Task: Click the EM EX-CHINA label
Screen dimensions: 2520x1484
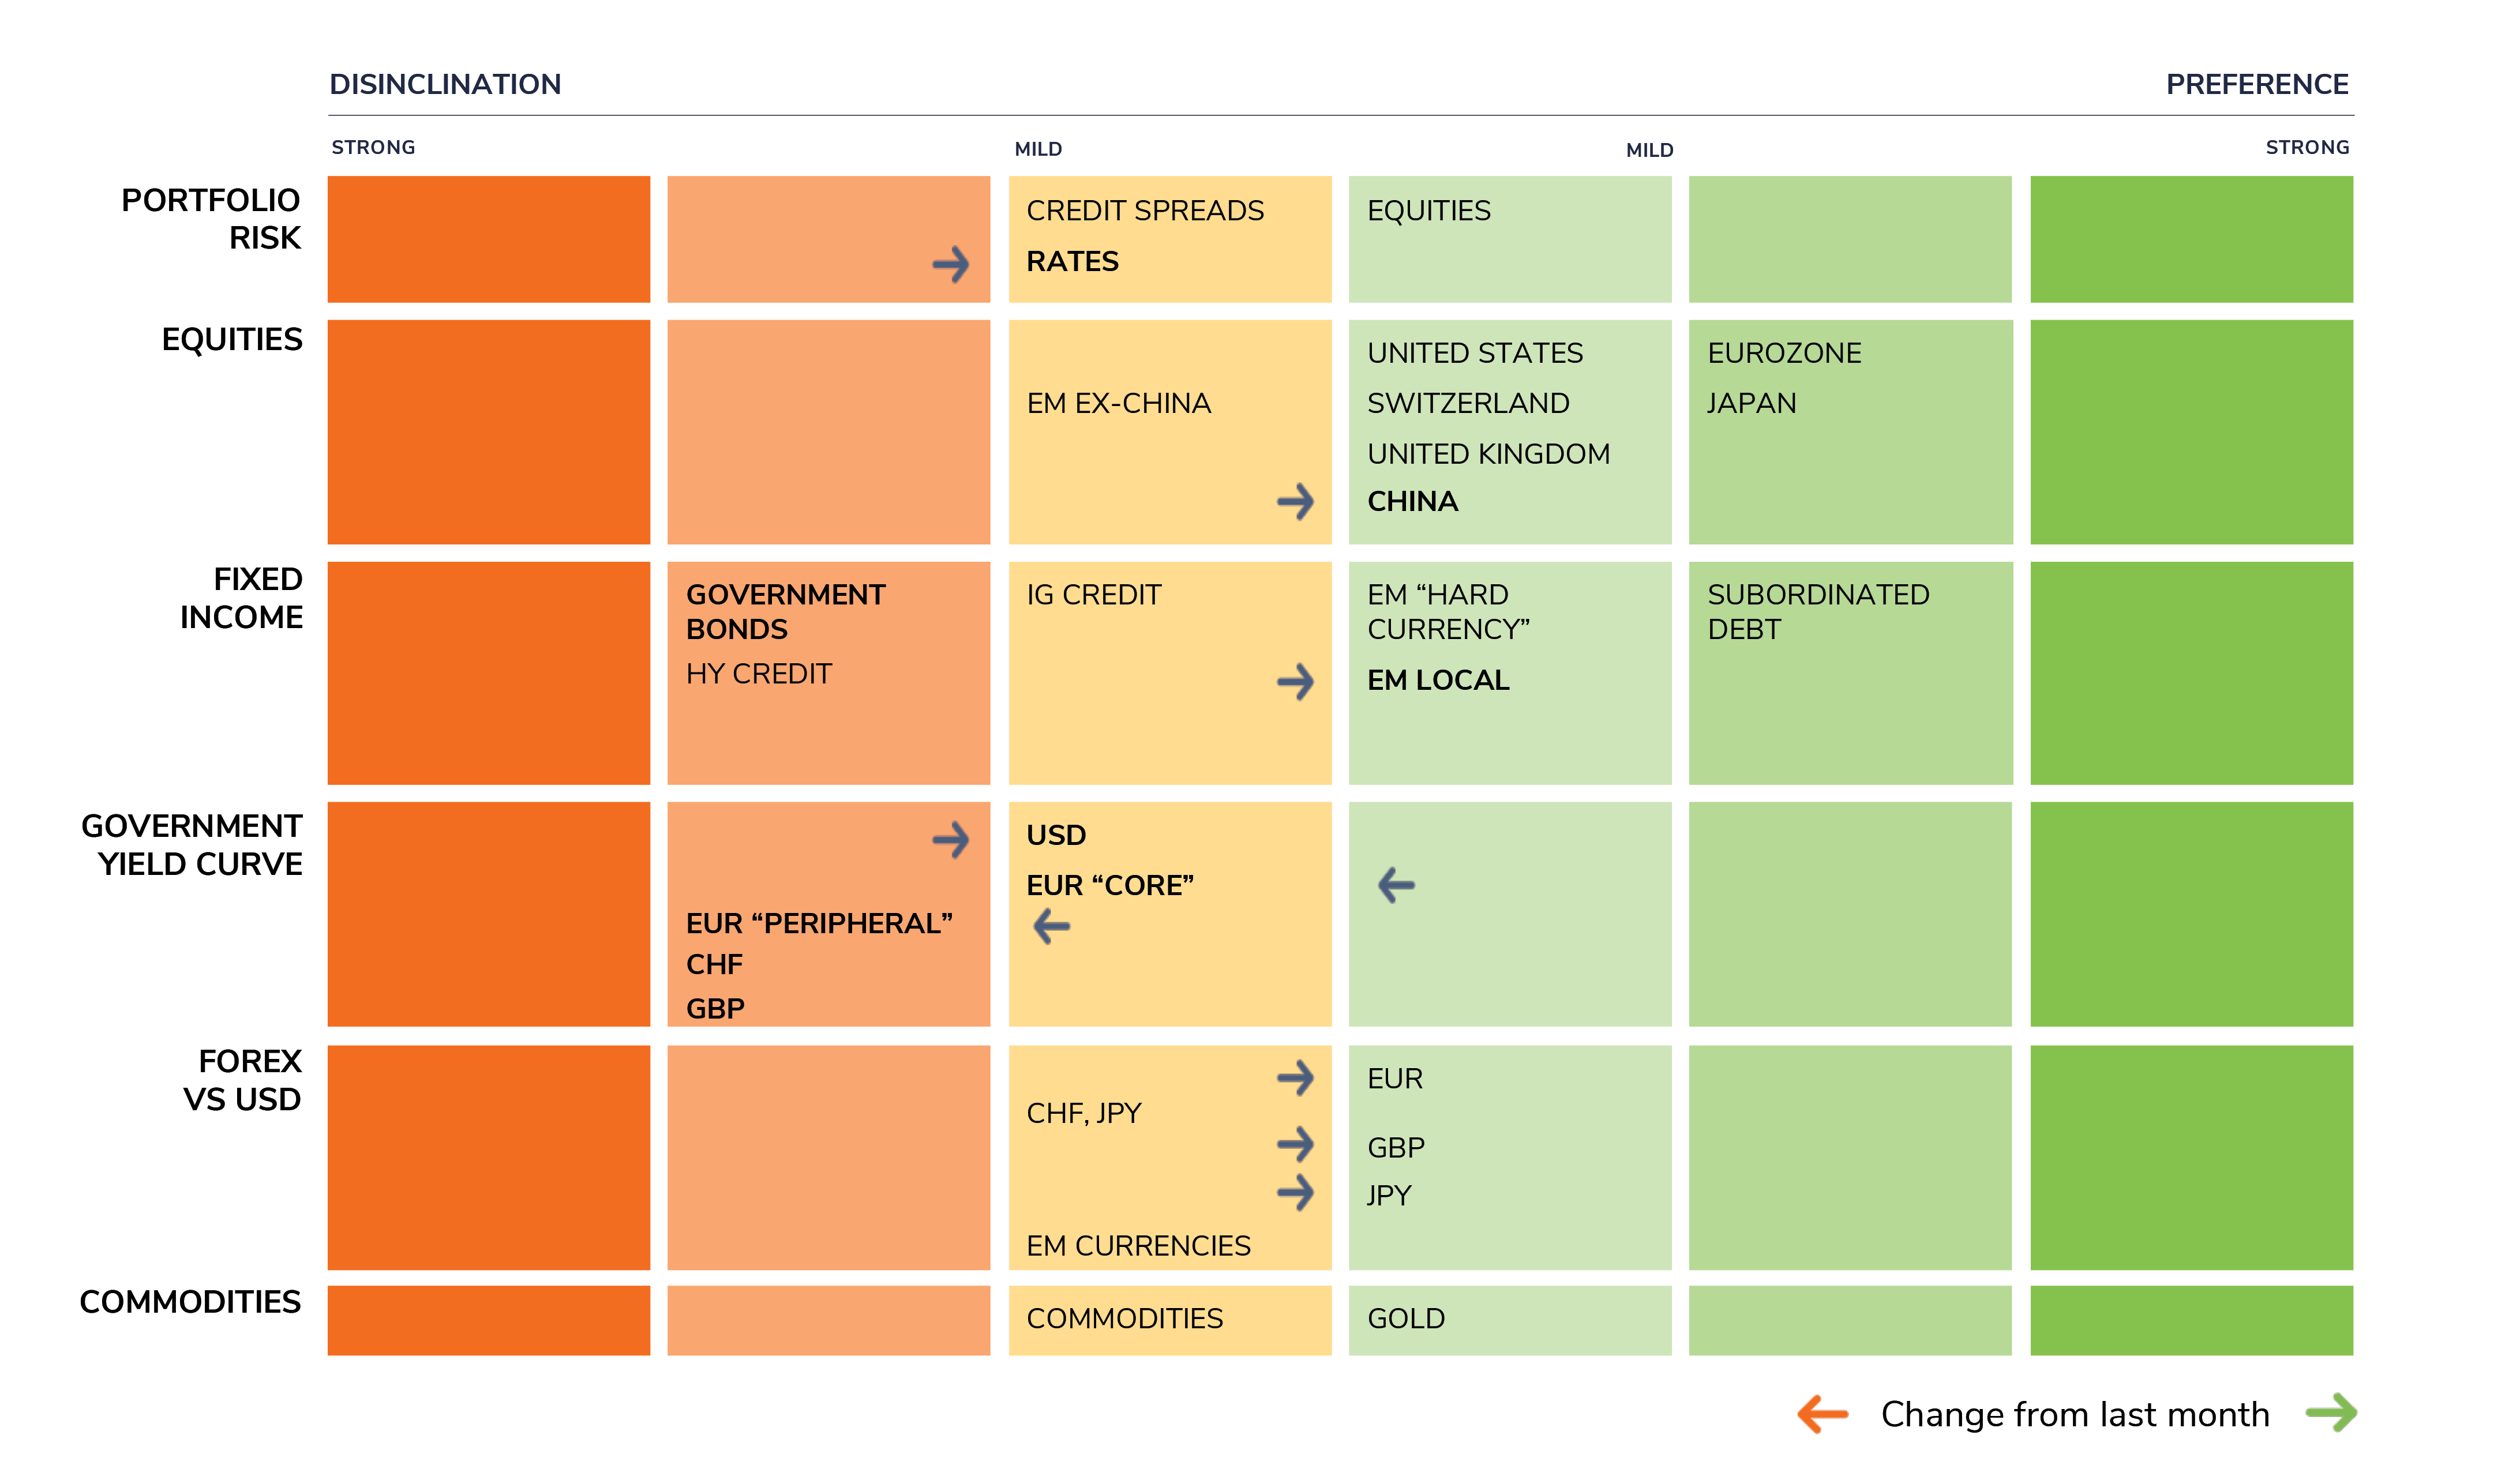Action: click(x=1118, y=403)
